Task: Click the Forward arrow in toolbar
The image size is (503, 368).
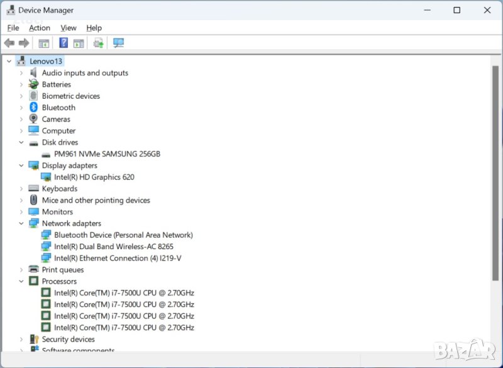Action: 24,43
